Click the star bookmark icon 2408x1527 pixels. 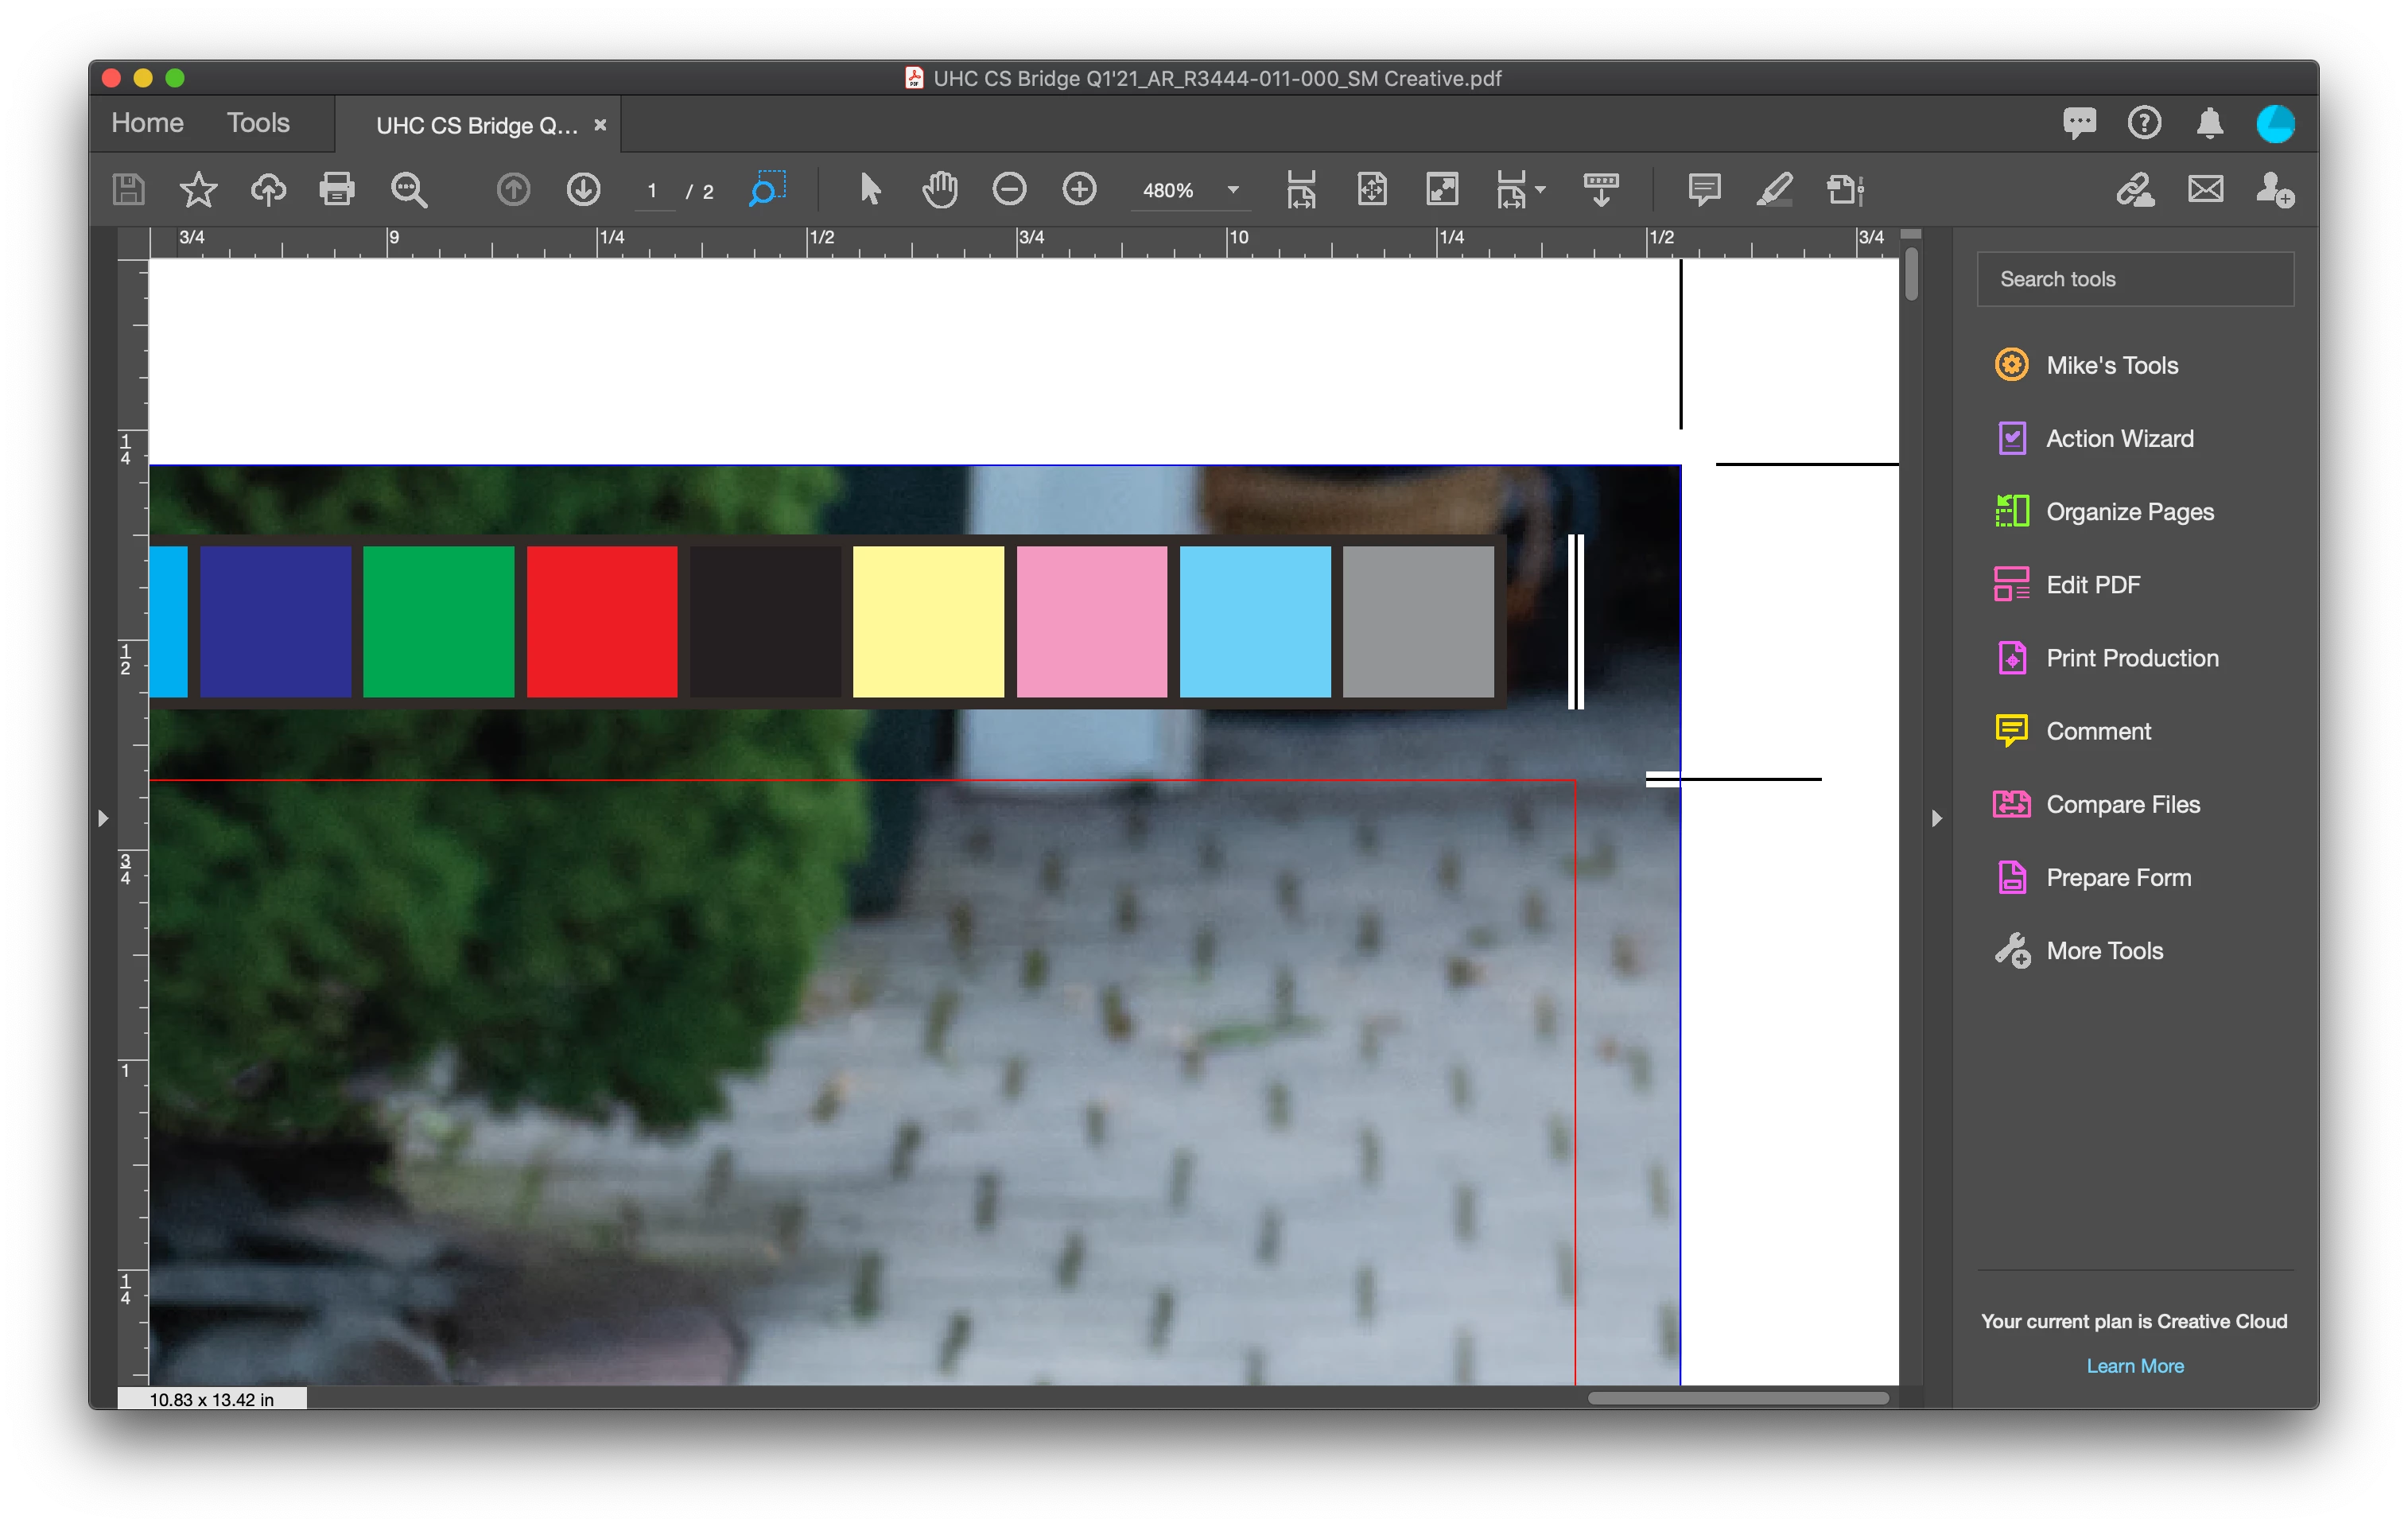(x=198, y=189)
